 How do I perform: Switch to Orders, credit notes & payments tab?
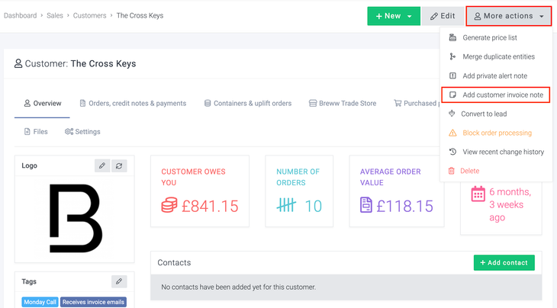tap(133, 103)
